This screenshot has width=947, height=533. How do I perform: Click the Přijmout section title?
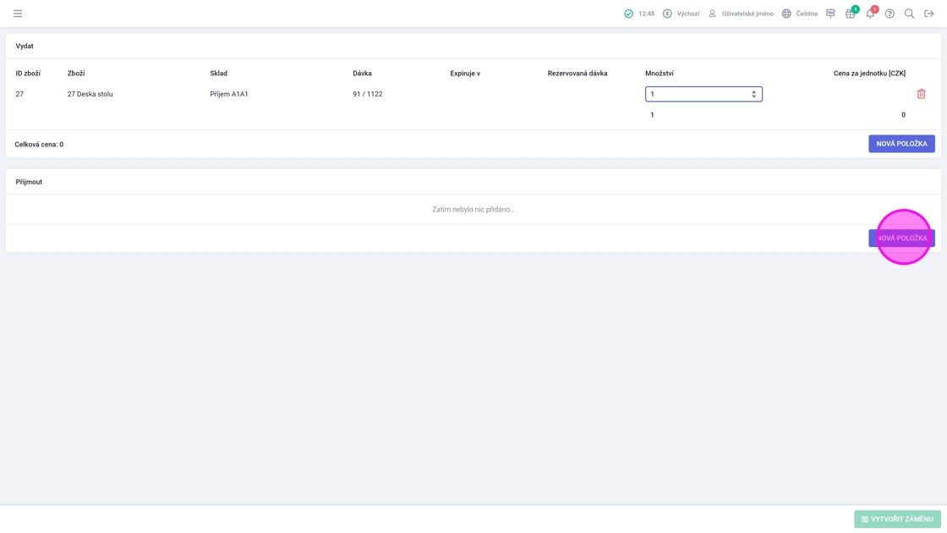tap(29, 182)
